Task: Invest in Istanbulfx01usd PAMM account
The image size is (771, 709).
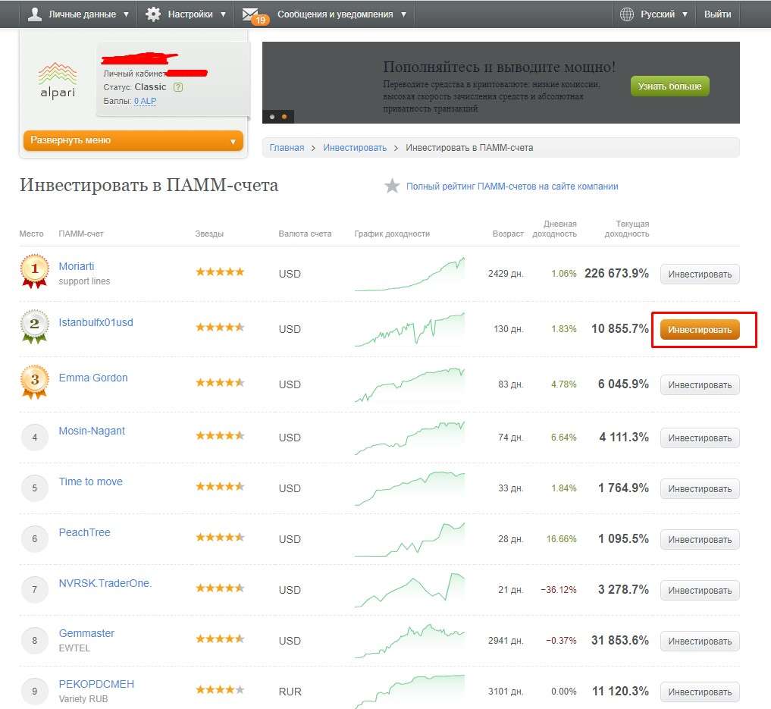Action: point(700,329)
